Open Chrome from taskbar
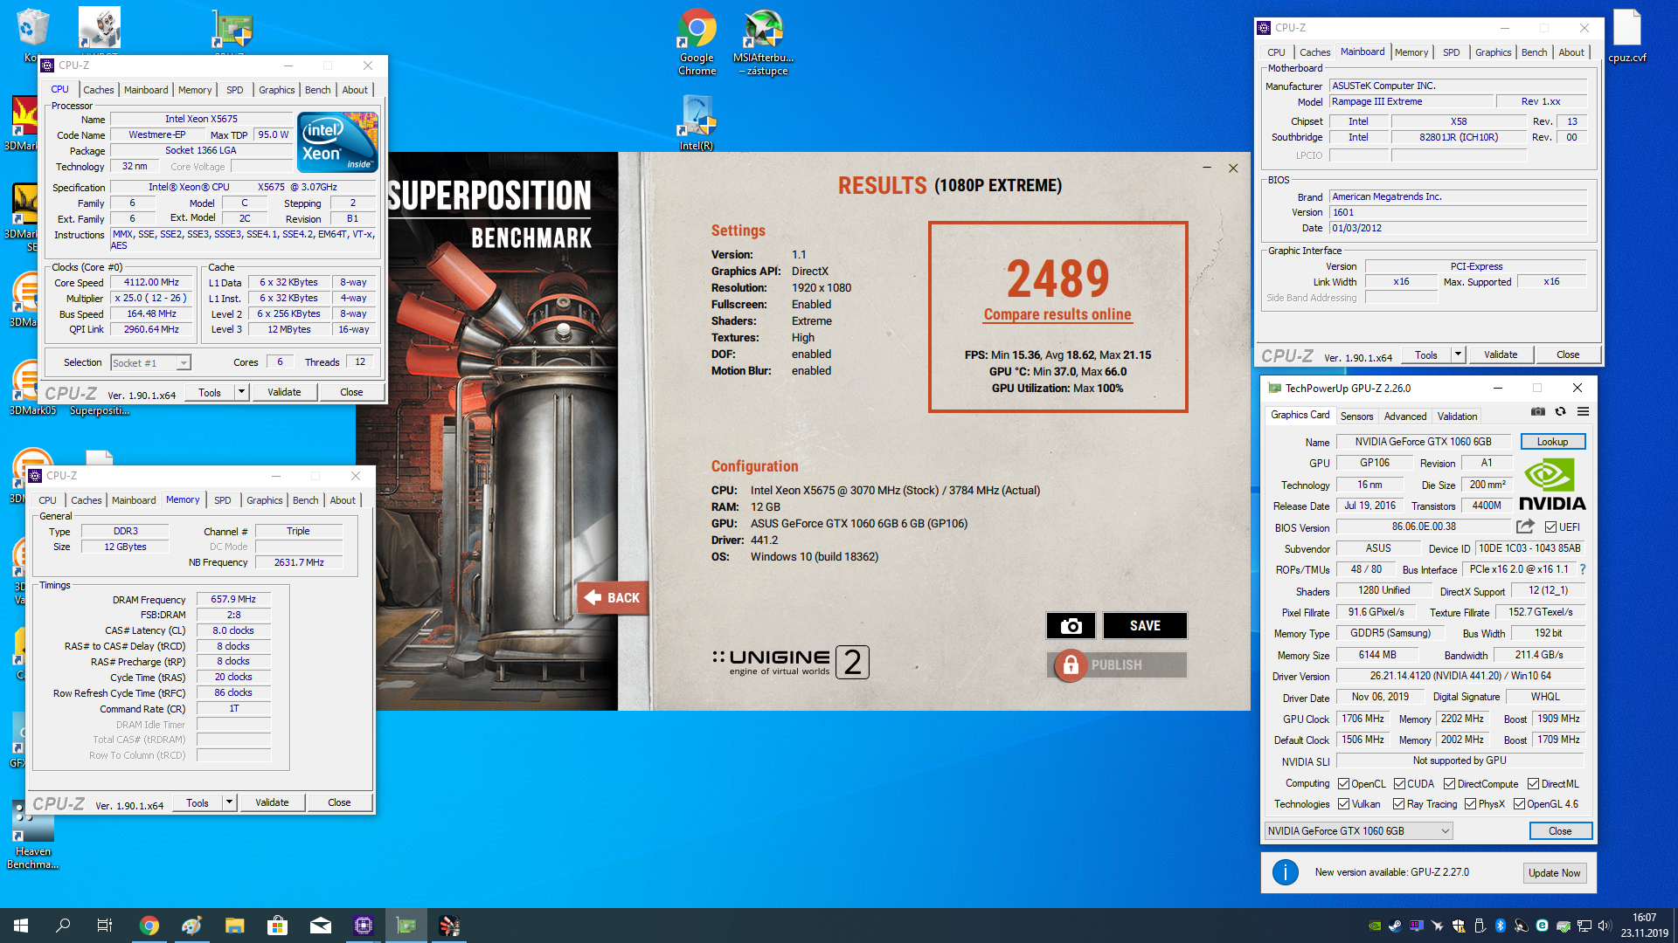The width and height of the screenshot is (1678, 943). [149, 926]
